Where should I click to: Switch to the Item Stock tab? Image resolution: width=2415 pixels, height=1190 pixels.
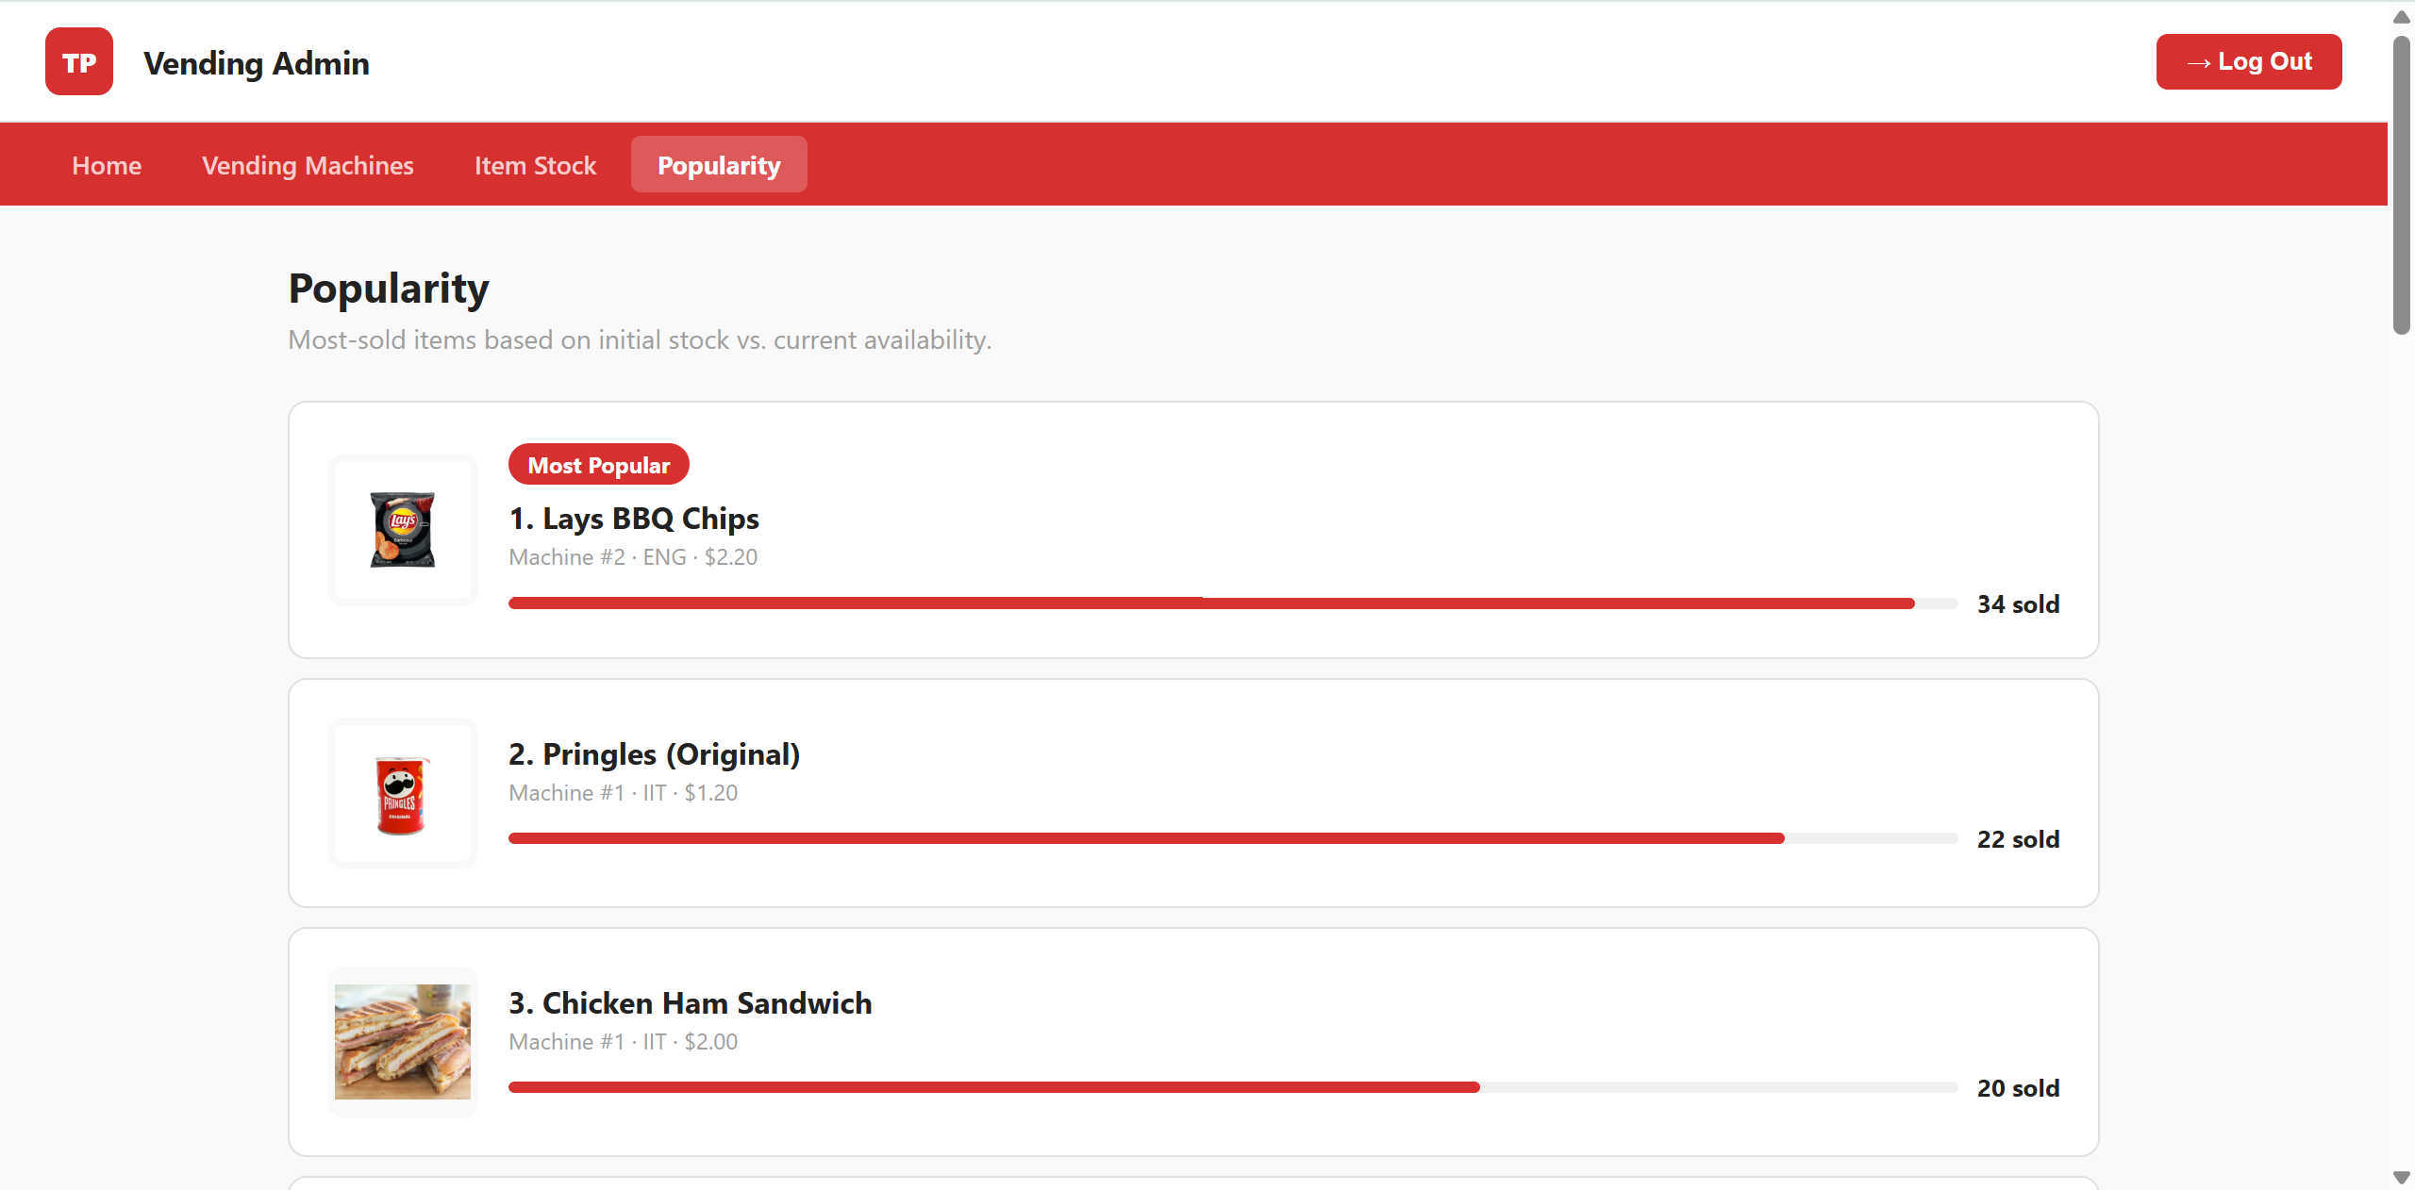point(535,165)
